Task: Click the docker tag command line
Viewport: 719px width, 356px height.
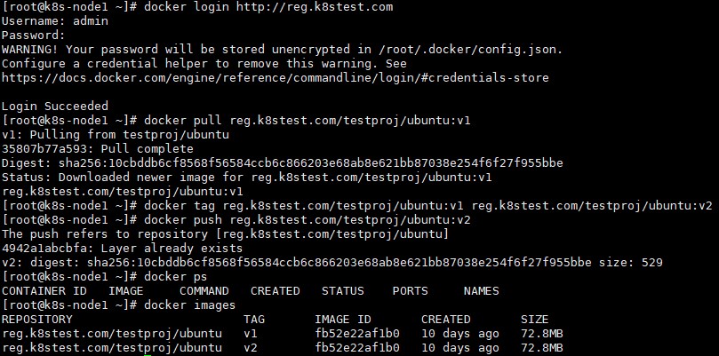Action: click(x=427, y=206)
